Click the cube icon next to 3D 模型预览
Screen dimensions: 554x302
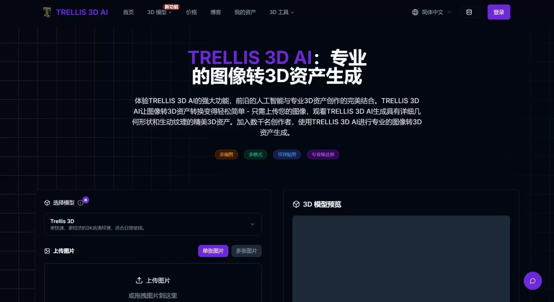296,204
